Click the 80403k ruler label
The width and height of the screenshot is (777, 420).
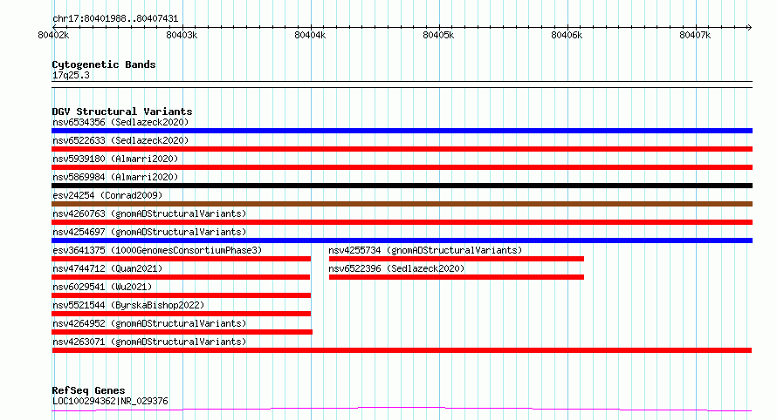pyautogui.click(x=182, y=35)
